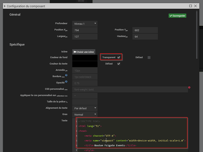Image resolution: width=203 pixels, height=152 pixels.
Task: Click the Position X input field
Action: [x=85, y=30]
